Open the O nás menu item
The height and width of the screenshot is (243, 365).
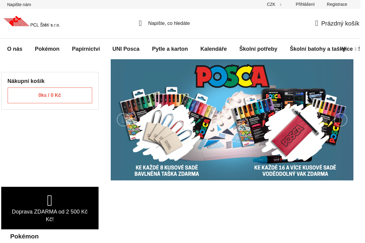pyautogui.click(x=15, y=49)
